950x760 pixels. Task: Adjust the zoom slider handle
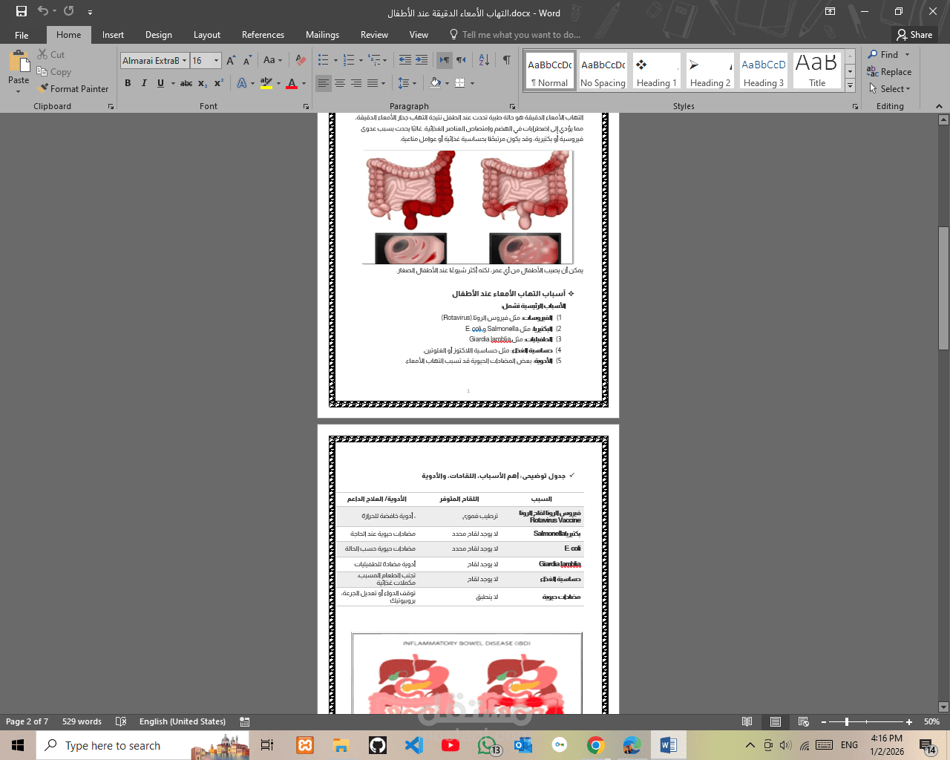point(846,721)
